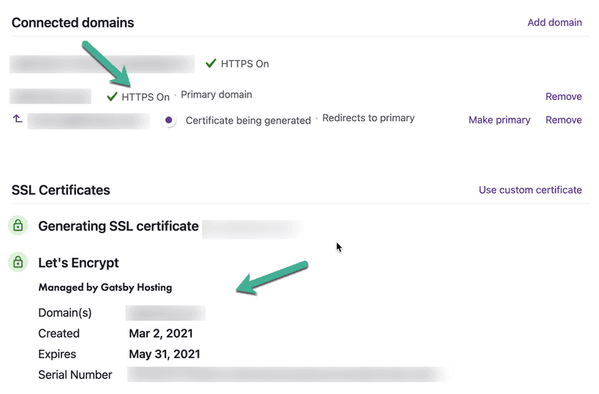This screenshot has height=394, width=599.
Task: Click the blurred certificate Domain(s) value
Action: [165, 313]
